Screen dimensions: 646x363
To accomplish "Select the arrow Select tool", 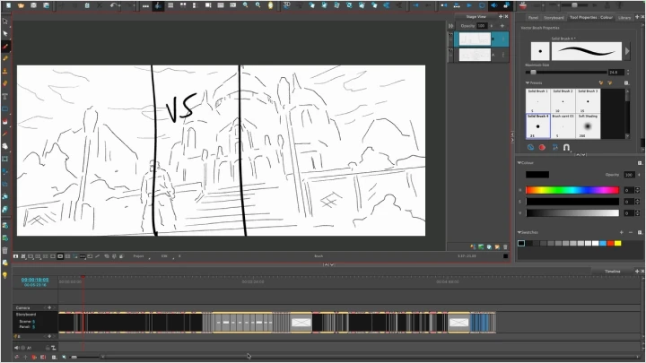I will point(5,34).
